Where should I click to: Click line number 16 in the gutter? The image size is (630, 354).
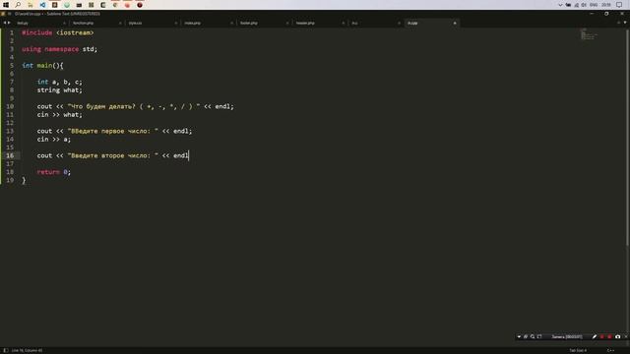coord(10,155)
